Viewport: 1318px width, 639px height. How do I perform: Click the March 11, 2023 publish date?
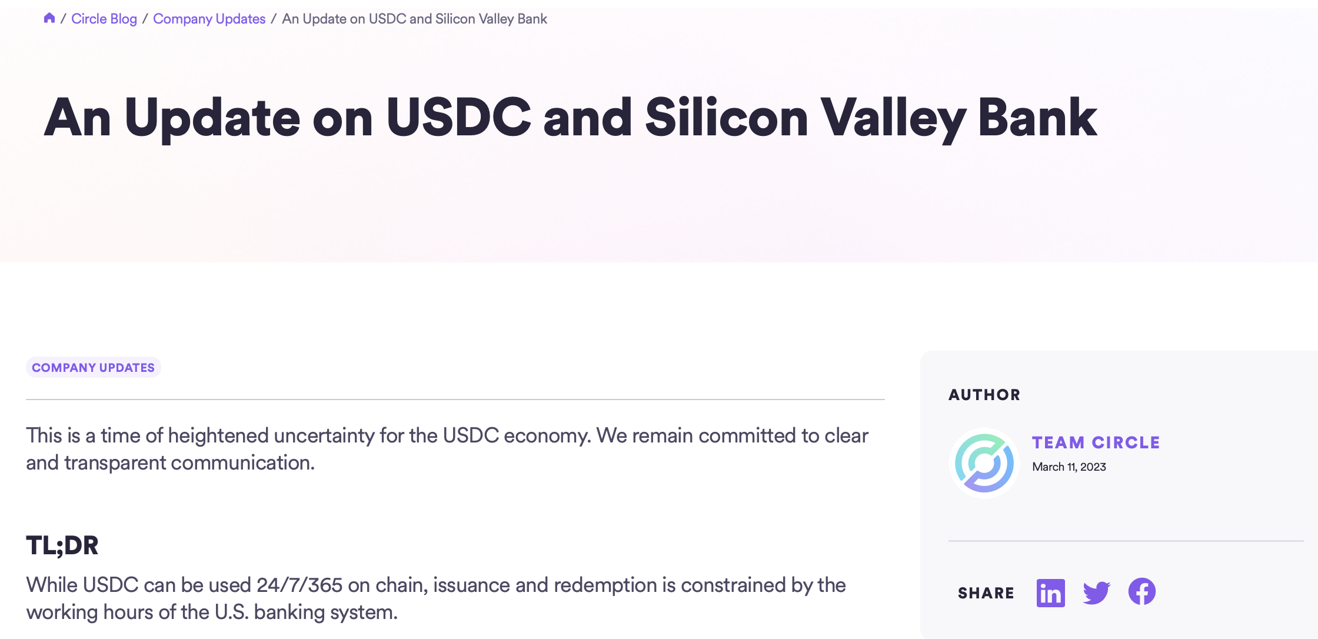(x=1069, y=467)
